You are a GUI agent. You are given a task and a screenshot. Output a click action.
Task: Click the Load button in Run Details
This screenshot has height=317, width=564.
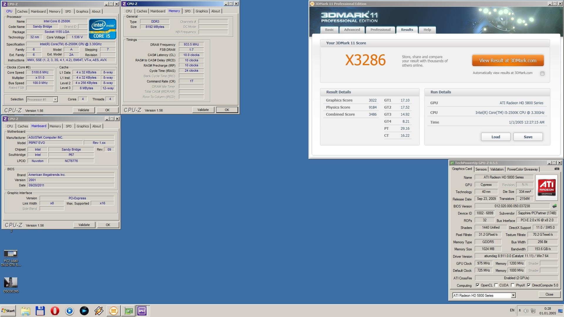(496, 137)
